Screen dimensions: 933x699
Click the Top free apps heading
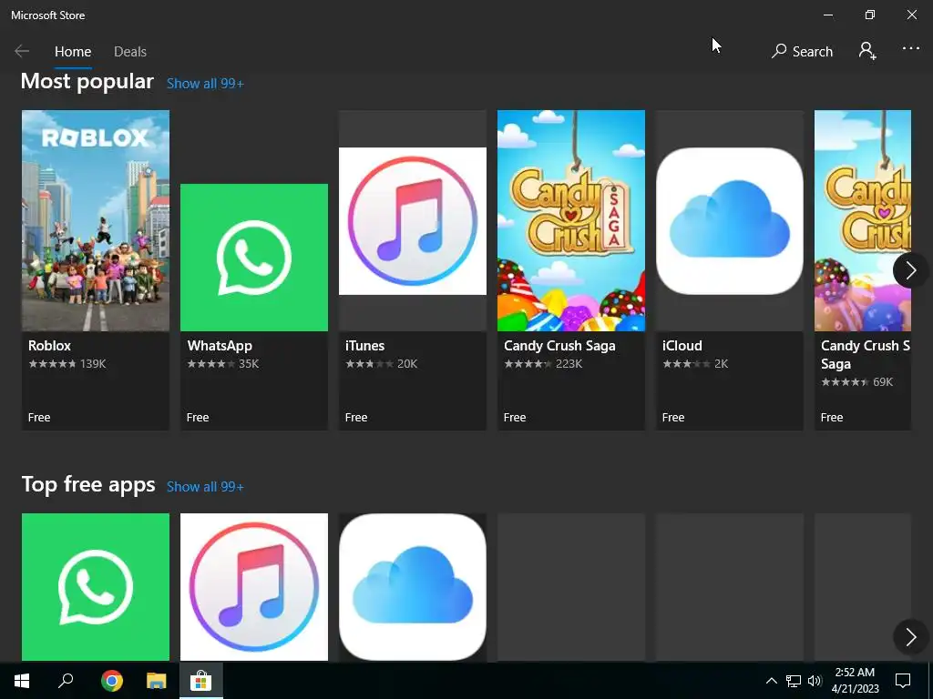[88, 484]
